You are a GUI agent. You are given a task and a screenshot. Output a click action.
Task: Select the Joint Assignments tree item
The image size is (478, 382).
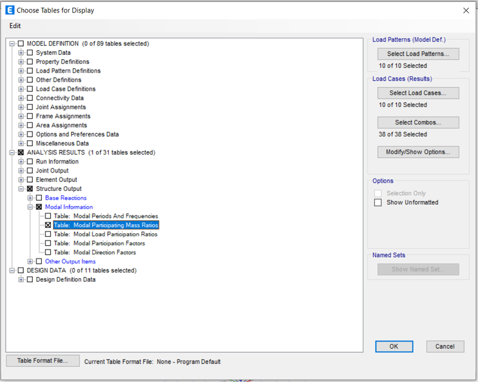pyautogui.click(x=61, y=107)
